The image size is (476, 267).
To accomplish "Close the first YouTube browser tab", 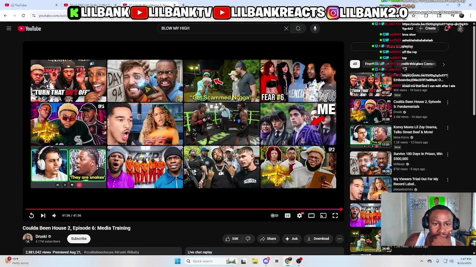I will click(57, 5).
